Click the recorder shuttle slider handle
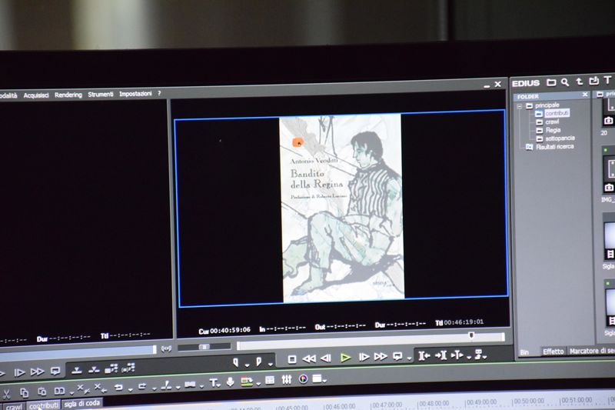The image size is (615, 410). [204, 347]
